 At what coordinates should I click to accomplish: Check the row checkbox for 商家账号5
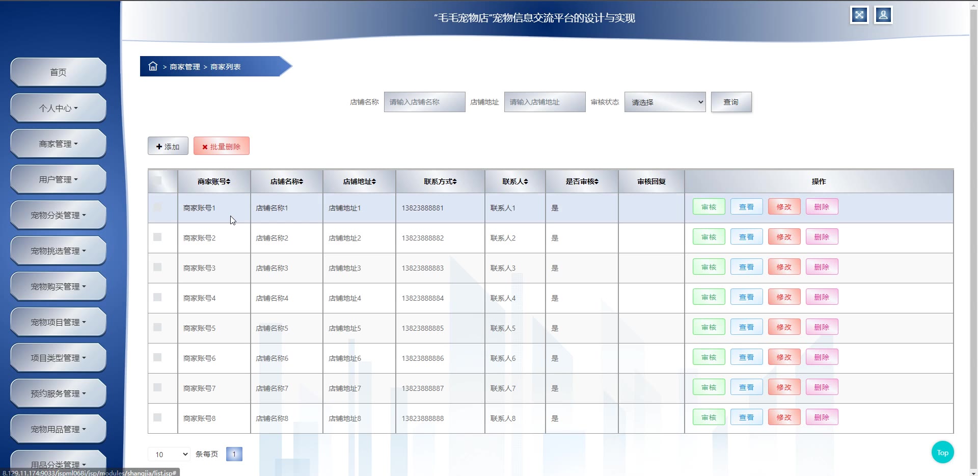tap(157, 327)
